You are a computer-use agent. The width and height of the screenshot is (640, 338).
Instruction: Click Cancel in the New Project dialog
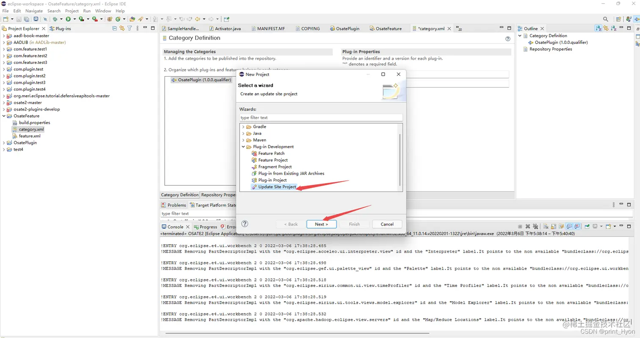click(387, 224)
